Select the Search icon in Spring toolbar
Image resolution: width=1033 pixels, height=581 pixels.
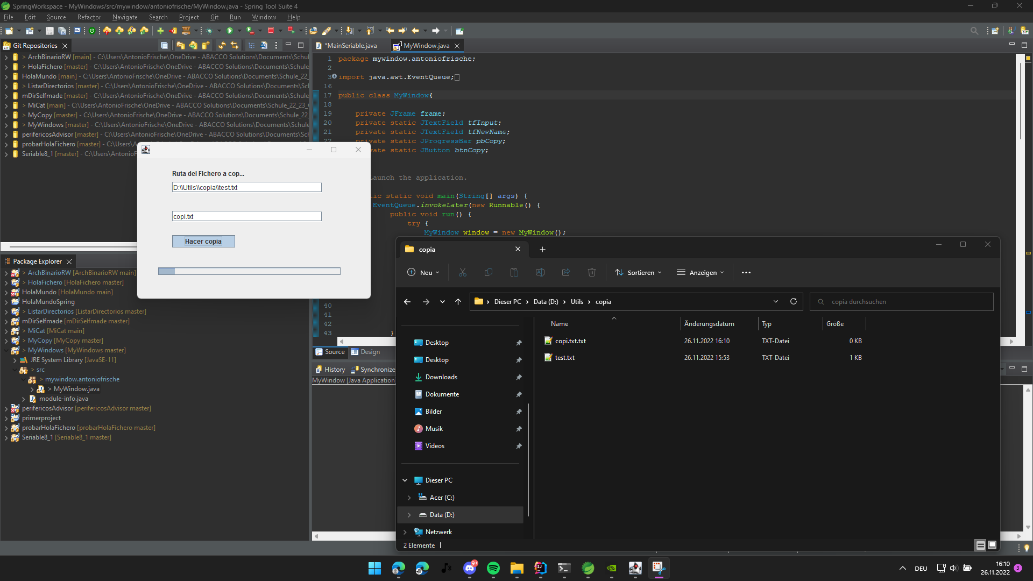click(x=974, y=31)
